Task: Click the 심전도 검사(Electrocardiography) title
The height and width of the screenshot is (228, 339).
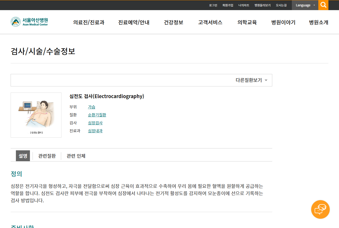Action: point(107,96)
